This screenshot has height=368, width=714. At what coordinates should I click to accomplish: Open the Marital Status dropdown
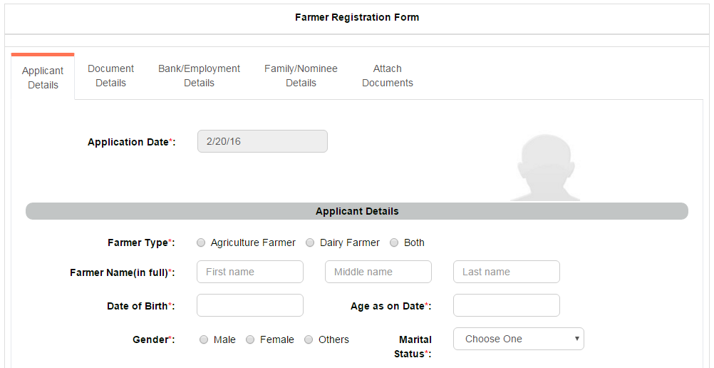tap(518, 339)
